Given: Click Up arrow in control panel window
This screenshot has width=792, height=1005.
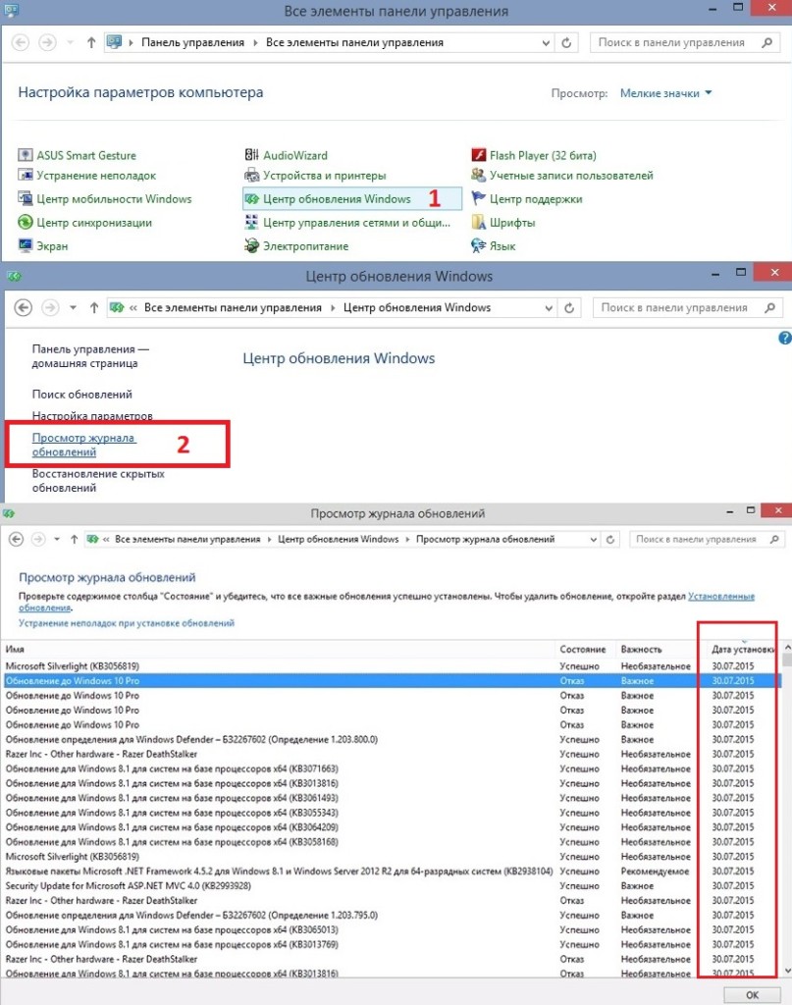Looking at the screenshot, I should [91, 42].
